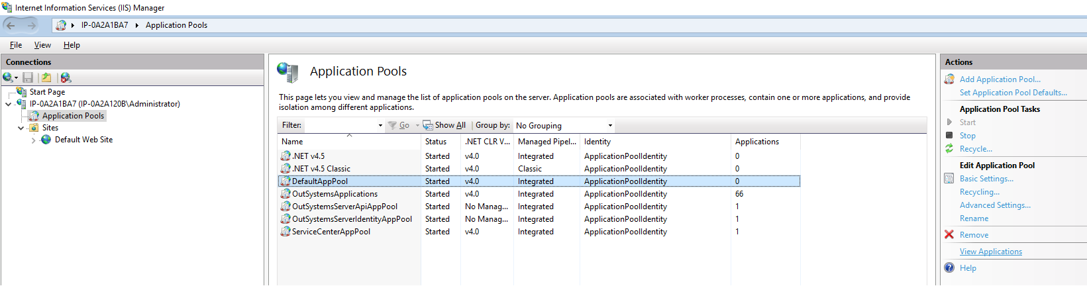This screenshot has width=1087, height=286.
Task: Click the Application Pools tree icon
Action: pyautogui.click(x=34, y=115)
